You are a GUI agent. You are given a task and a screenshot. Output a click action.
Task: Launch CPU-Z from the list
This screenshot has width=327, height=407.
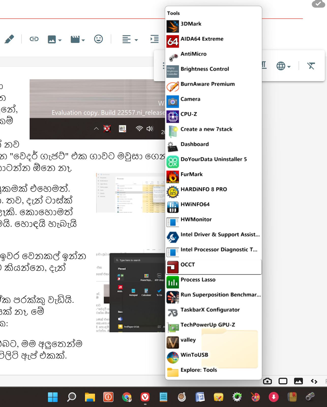pyautogui.click(x=213, y=117)
